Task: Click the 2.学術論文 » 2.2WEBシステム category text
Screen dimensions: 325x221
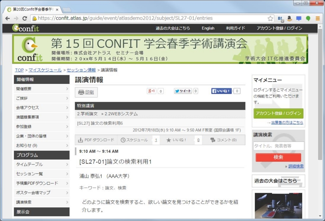Action: 107,114
